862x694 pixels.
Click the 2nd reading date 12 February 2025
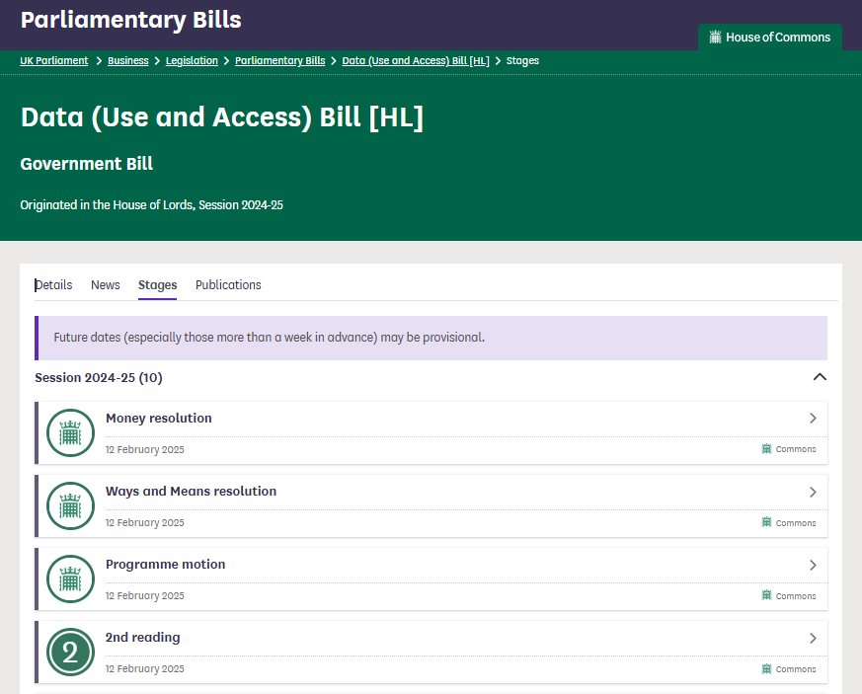144,668
